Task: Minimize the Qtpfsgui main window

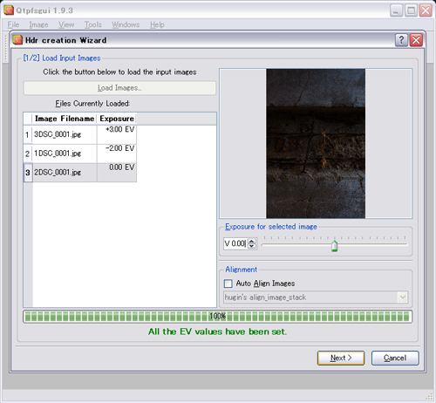Action: tap(396, 10)
